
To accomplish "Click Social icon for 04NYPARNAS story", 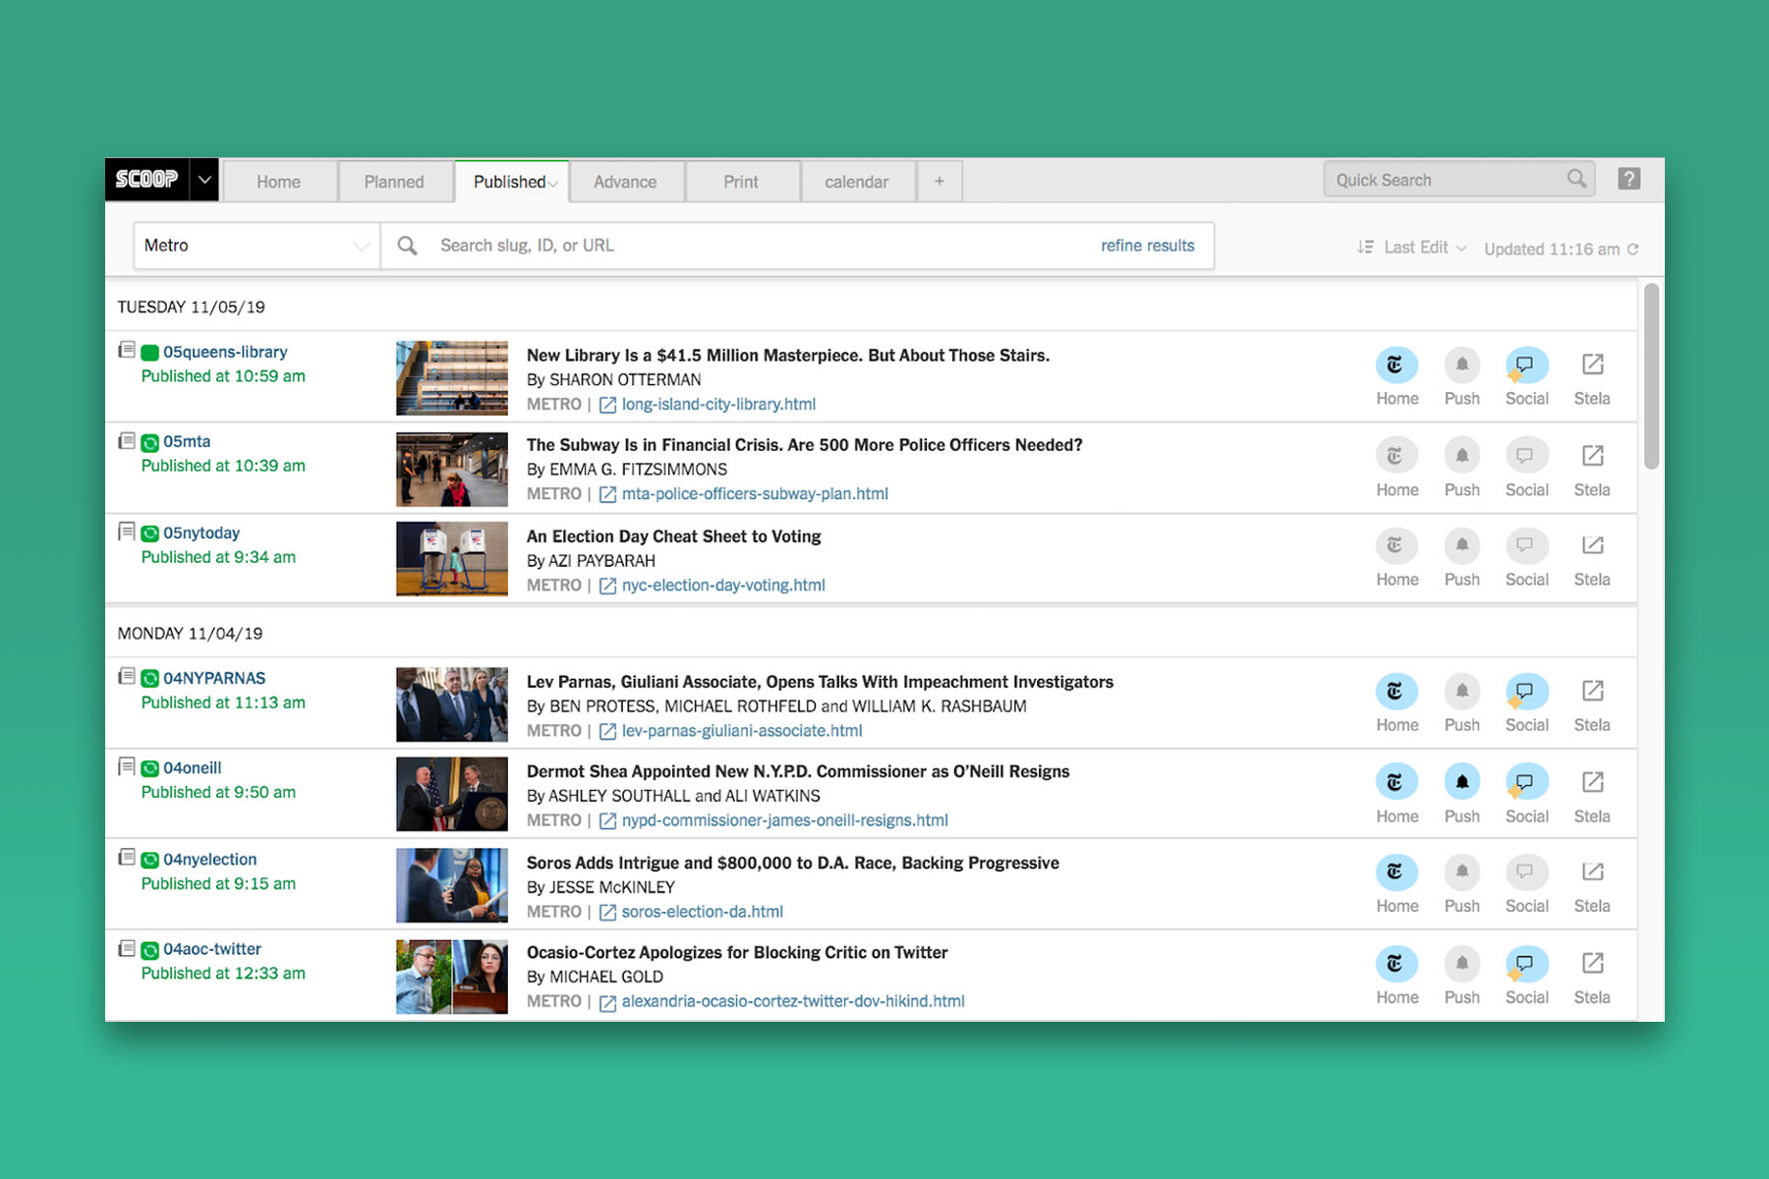I will [x=1526, y=692].
